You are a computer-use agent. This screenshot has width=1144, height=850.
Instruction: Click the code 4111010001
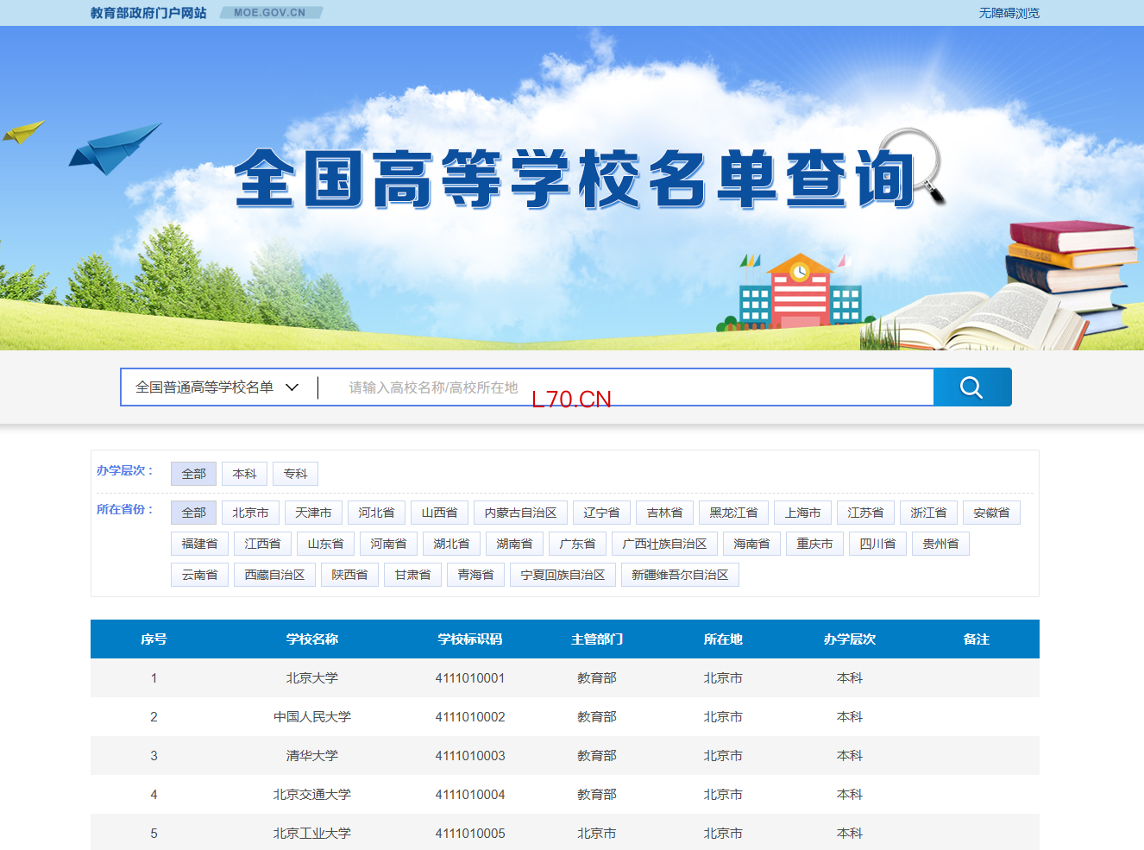[x=470, y=678]
